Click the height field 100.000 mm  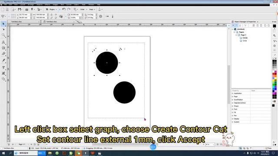pos(41,18)
